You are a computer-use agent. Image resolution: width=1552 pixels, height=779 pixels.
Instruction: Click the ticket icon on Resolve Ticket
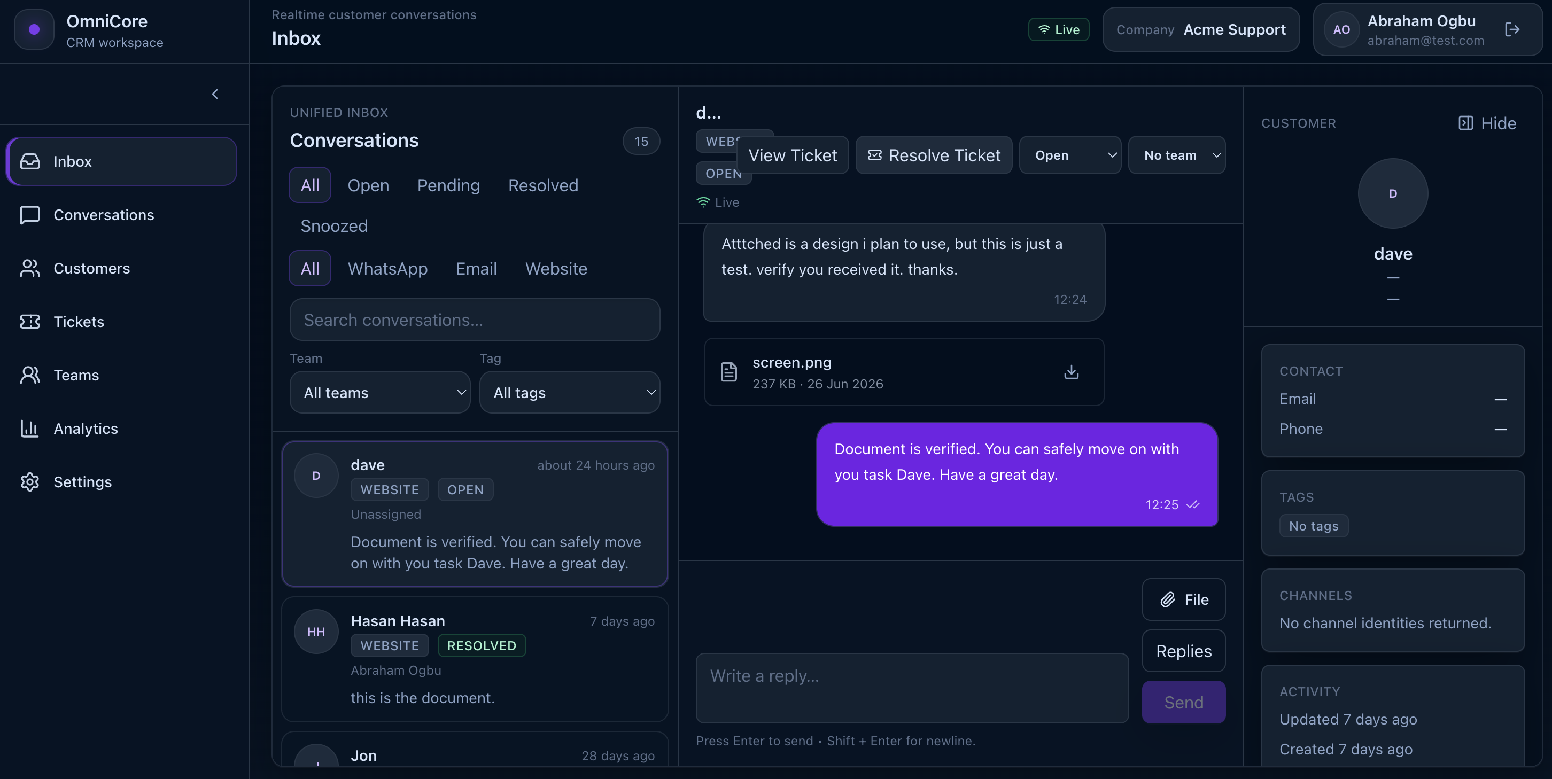click(x=875, y=155)
